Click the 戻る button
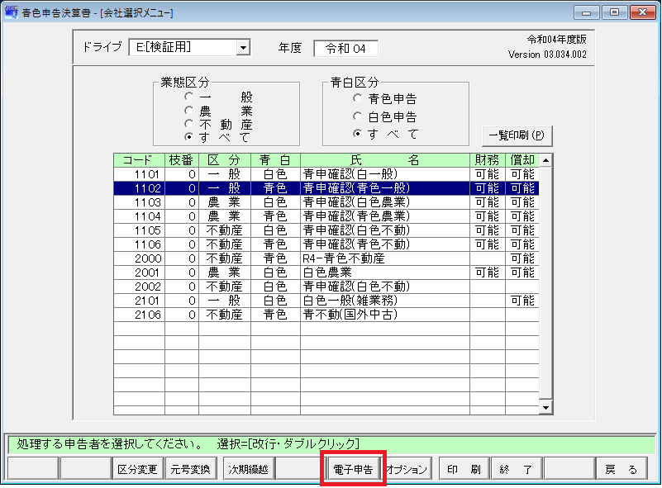Image resolution: width=662 pixels, height=488 pixels. [x=621, y=469]
